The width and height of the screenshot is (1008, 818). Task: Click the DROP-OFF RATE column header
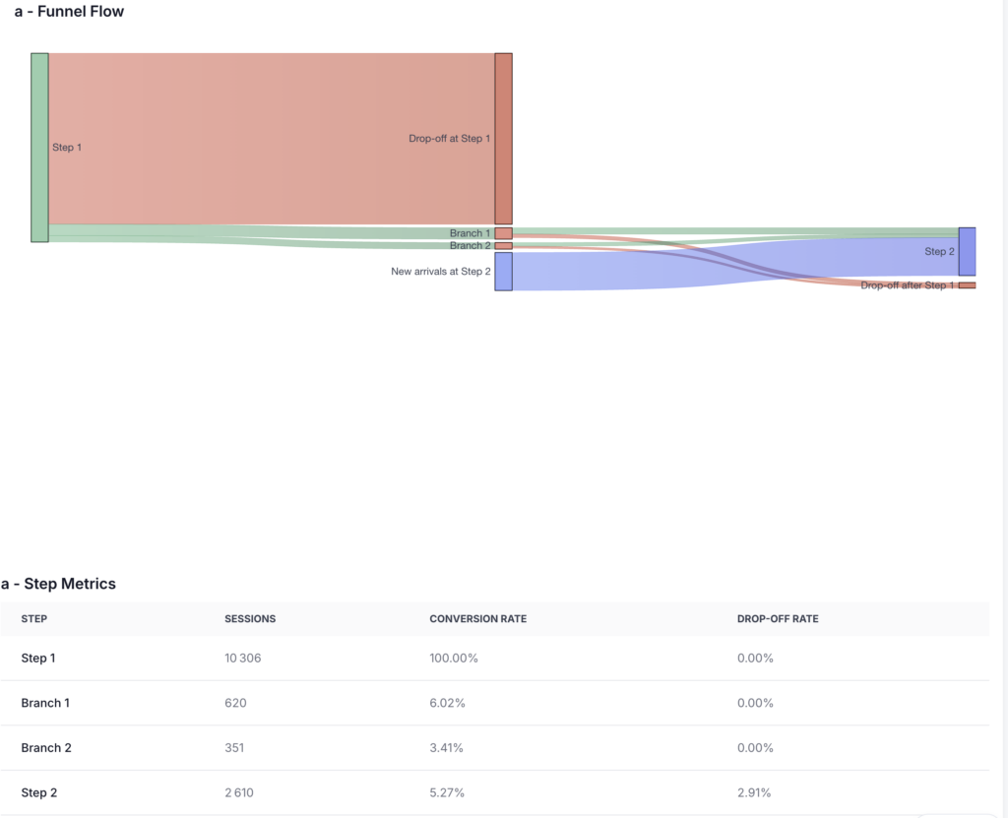(x=778, y=619)
